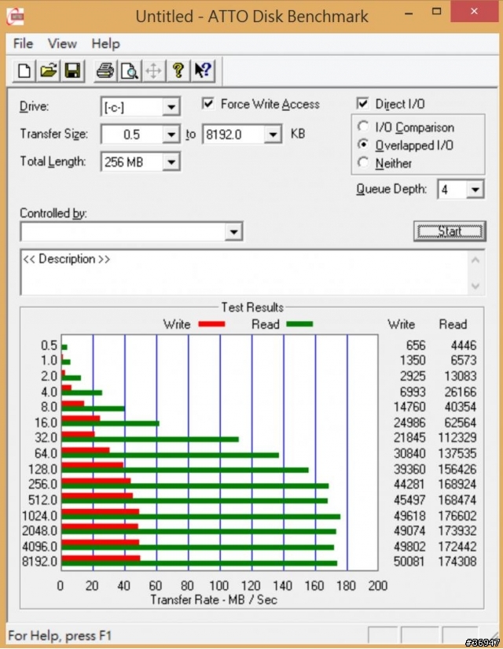The image size is (503, 649).
Task: Click the Transfer Rate - MB / Sec axis label
Action: coord(214,599)
